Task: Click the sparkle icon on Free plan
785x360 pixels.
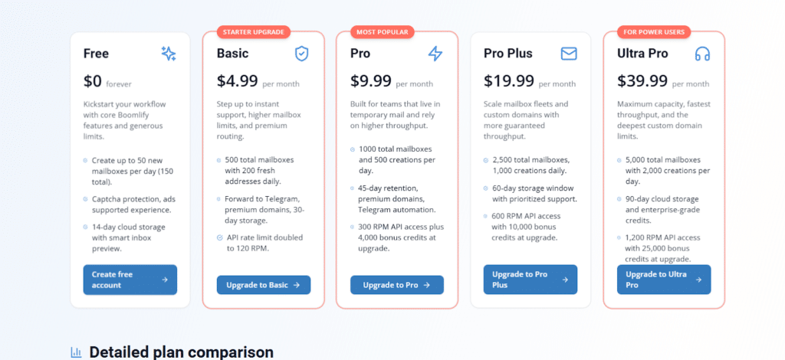Action: pos(169,54)
